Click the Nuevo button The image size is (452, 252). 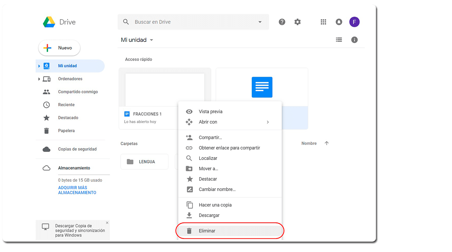pos(59,48)
